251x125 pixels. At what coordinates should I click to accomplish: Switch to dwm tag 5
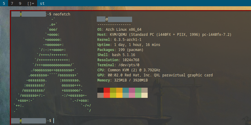(4, 3)
